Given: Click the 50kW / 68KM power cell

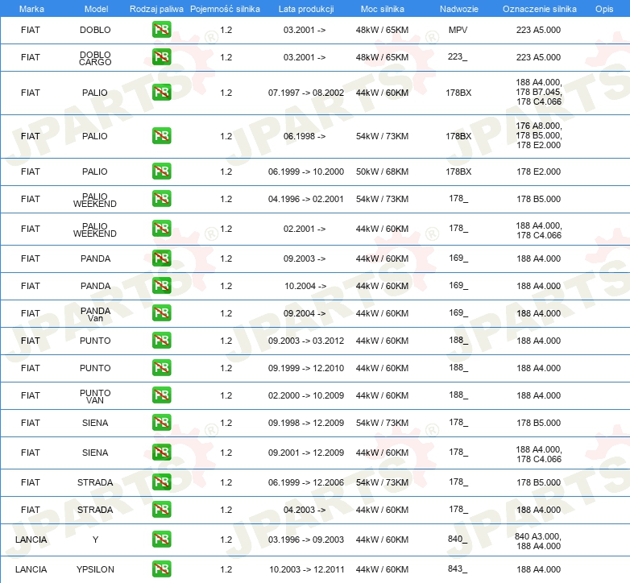Looking at the screenshot, I should click(382, 172).
